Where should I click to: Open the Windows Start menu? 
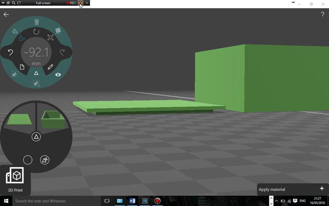tap(6, 201)
